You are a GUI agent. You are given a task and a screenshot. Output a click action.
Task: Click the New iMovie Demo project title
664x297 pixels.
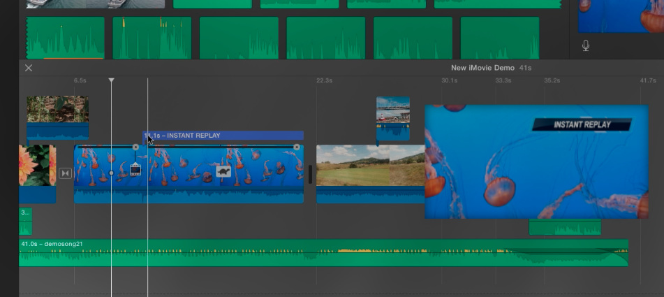point(483,68)
